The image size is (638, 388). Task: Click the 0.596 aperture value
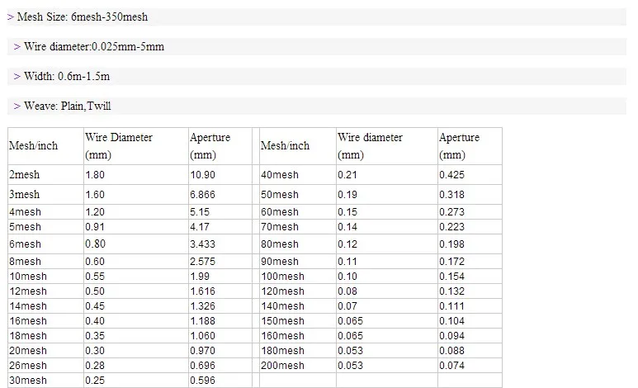click(x=202, y=381)
